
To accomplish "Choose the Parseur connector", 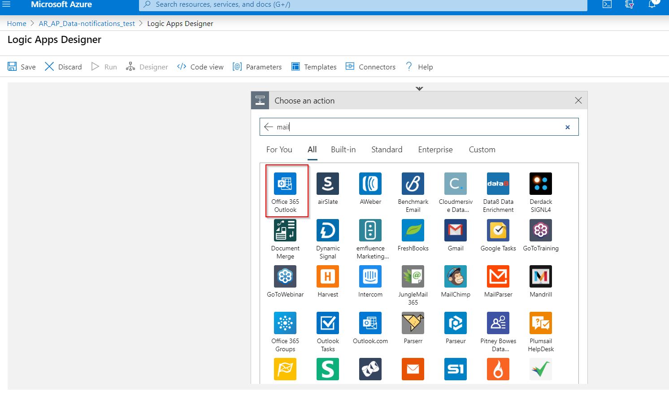I will (x=456, y=328).
